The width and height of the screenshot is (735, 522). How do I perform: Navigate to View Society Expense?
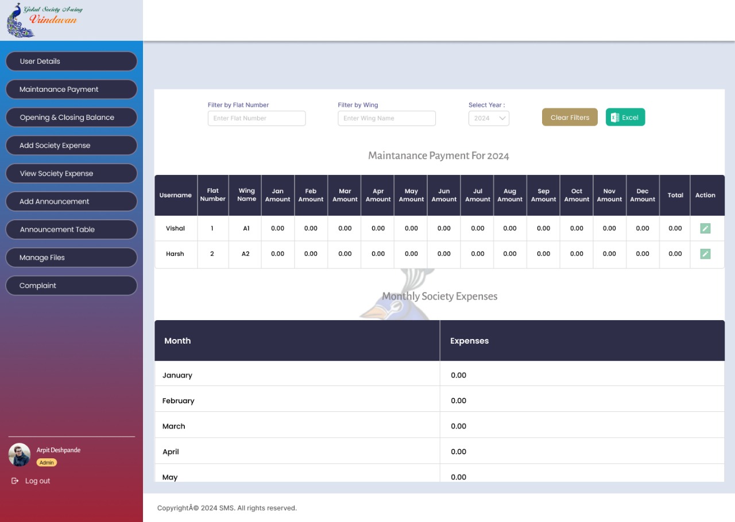(71, 174)
